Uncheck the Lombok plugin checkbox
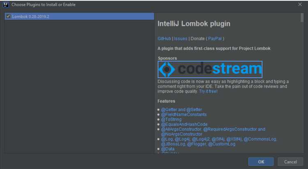Image resolution: width=308 pixels, height=169 pixels. coord(8,16)
